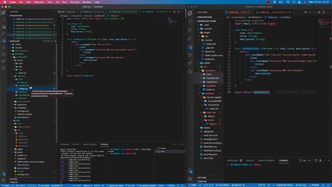Image resolution: width=332 pixels, height=187 pixels.
Task: Open Run and Debug in right window
Action: [190, 38]
